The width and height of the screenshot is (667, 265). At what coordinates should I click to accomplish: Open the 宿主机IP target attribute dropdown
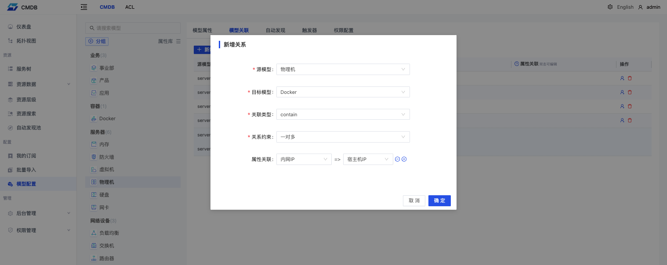click(x=368, y=159)
